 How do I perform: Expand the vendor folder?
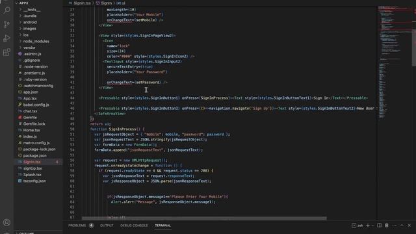click(29, 47)
